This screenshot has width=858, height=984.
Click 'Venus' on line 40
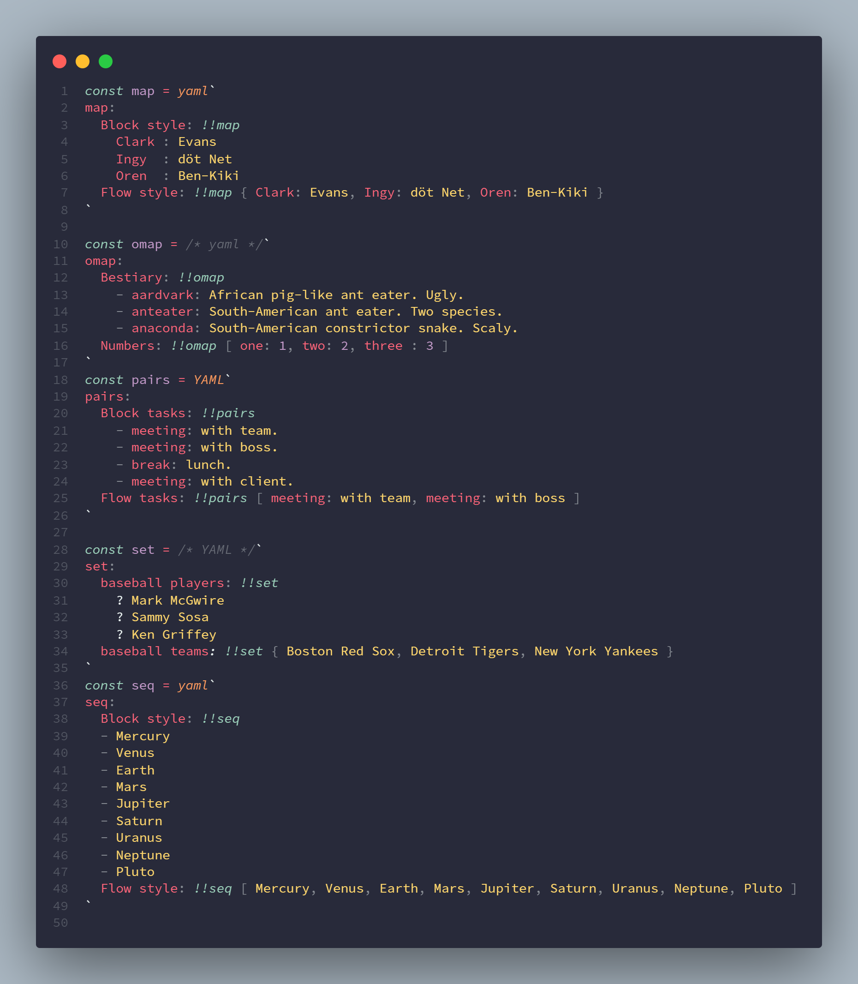pyautogui.click(x=135, y=753)
